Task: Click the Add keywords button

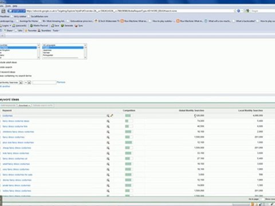Action: tap(8, 105)
